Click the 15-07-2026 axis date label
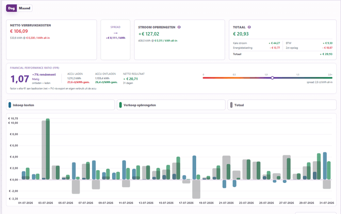Viewport: 341px width, 214px height. [166, 203]
